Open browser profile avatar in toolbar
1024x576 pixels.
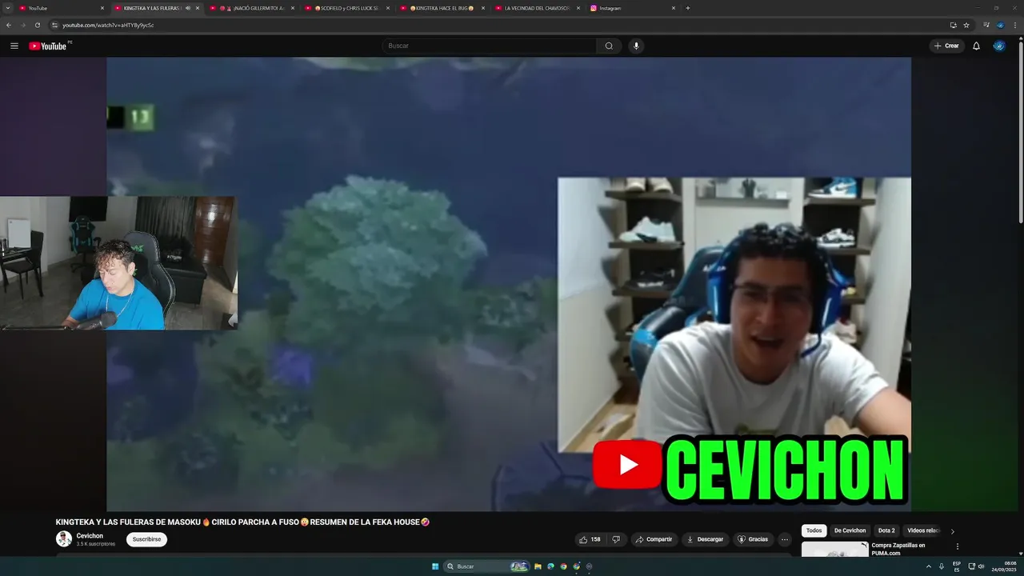point(1000,25)
